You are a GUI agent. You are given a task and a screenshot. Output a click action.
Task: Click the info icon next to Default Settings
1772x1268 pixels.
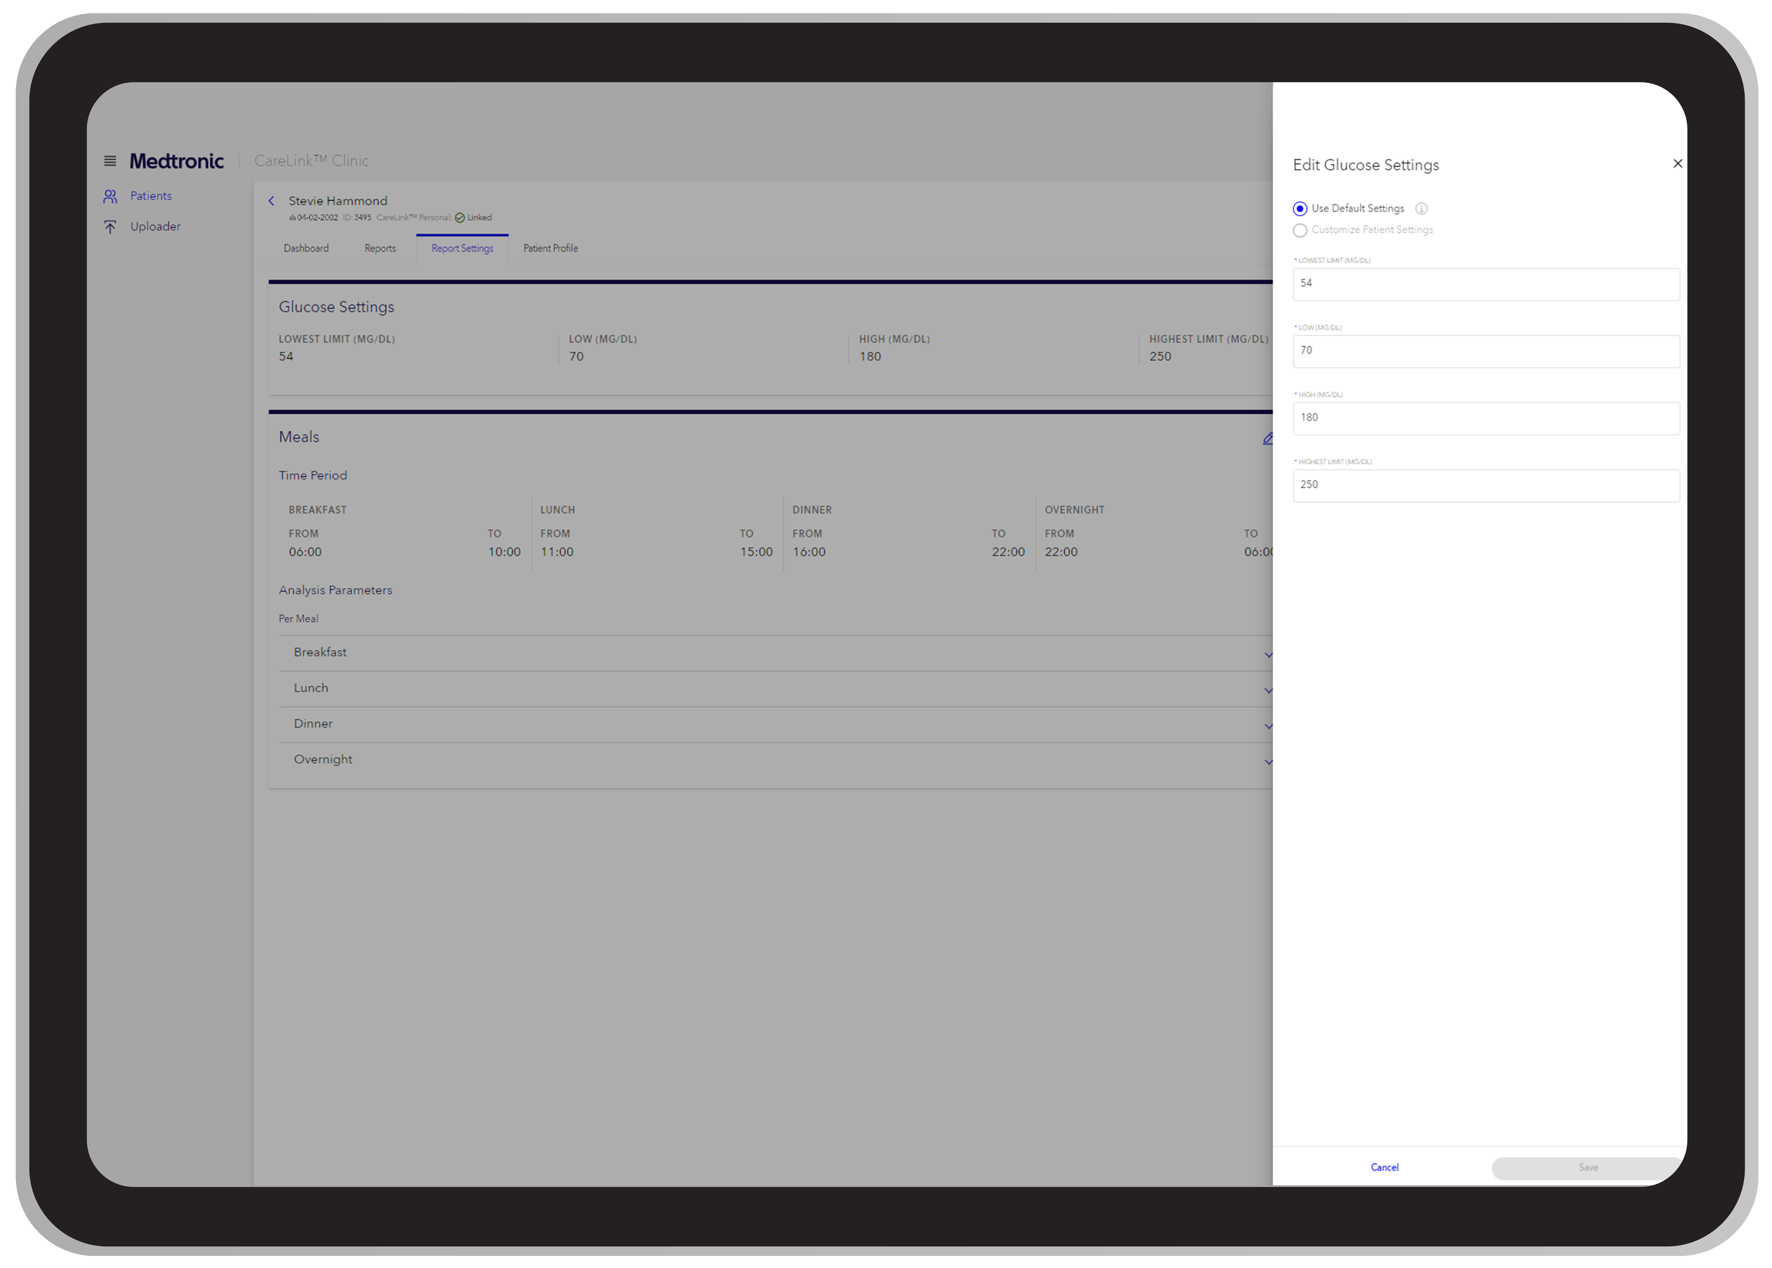[1420, 208]
